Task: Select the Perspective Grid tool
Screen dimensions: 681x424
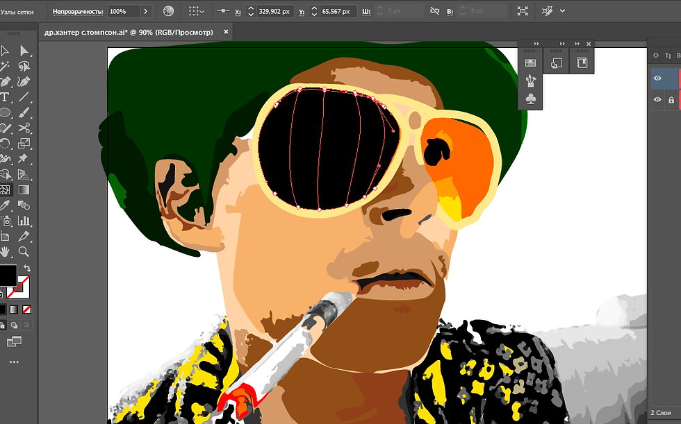Action: click(24, 174)
